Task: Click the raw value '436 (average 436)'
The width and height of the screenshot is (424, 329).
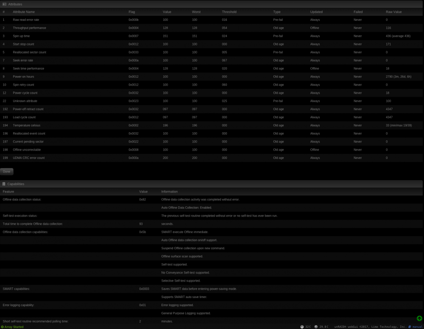Action: tap(398, 36)
